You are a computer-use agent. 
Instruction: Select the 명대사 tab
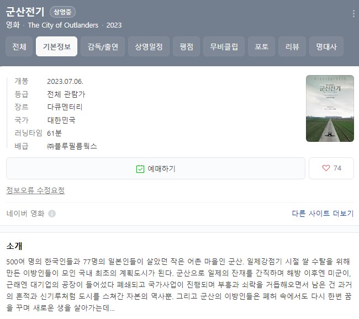click(326, 46)
